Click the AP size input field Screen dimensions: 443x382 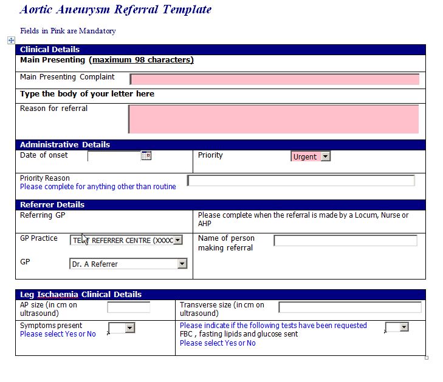[x=129, y=307]
